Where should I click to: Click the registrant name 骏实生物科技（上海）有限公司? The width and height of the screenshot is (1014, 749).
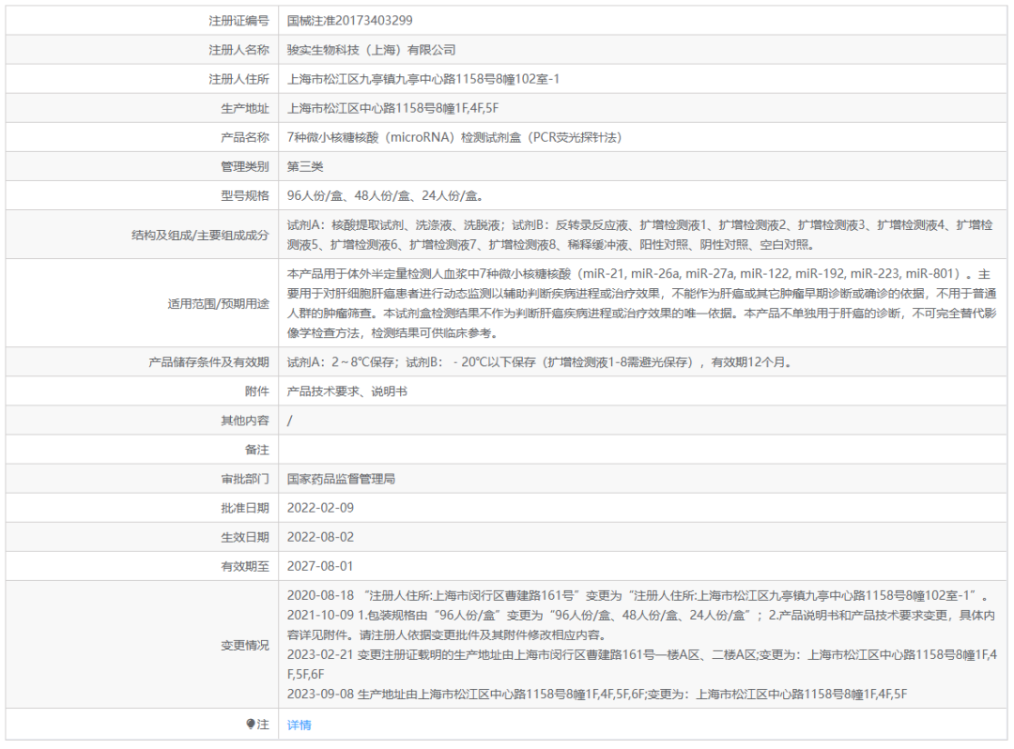pos(371,50)
